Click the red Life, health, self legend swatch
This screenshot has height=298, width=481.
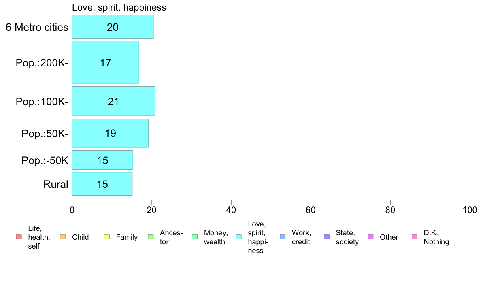click(19, 237)
